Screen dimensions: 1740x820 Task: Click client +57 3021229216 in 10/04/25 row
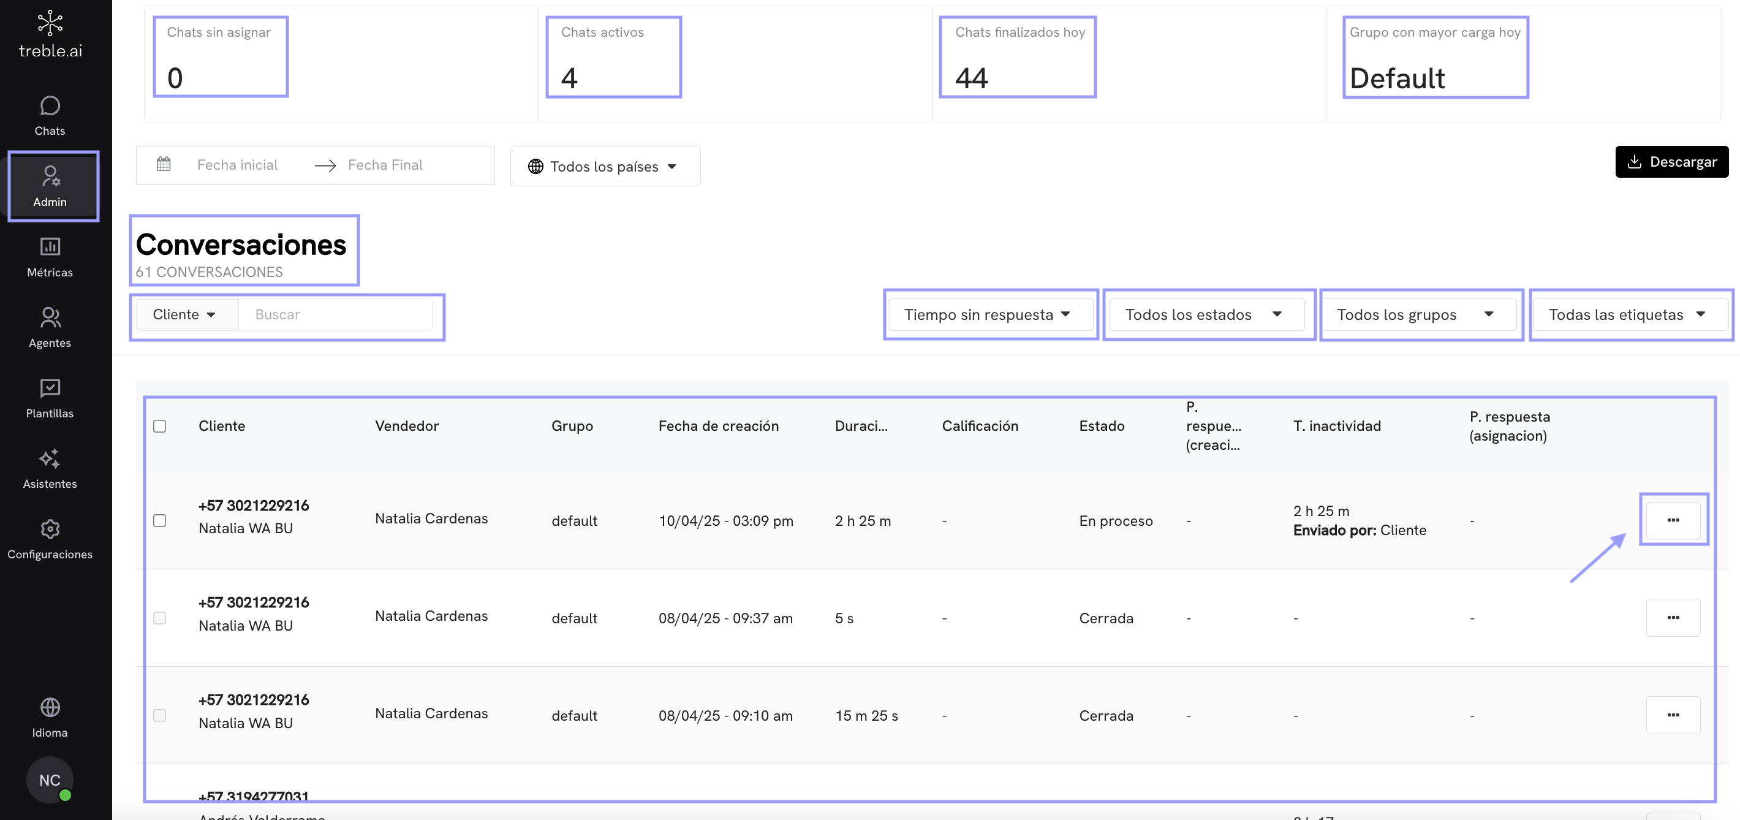tap(253, 505)
